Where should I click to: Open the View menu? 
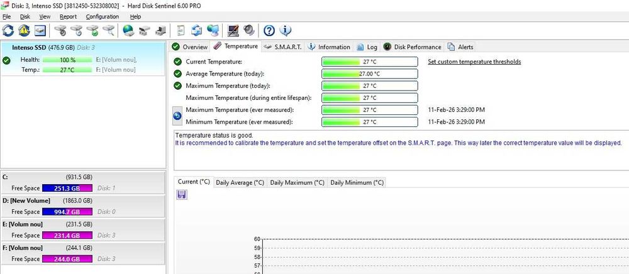(45, 16)
